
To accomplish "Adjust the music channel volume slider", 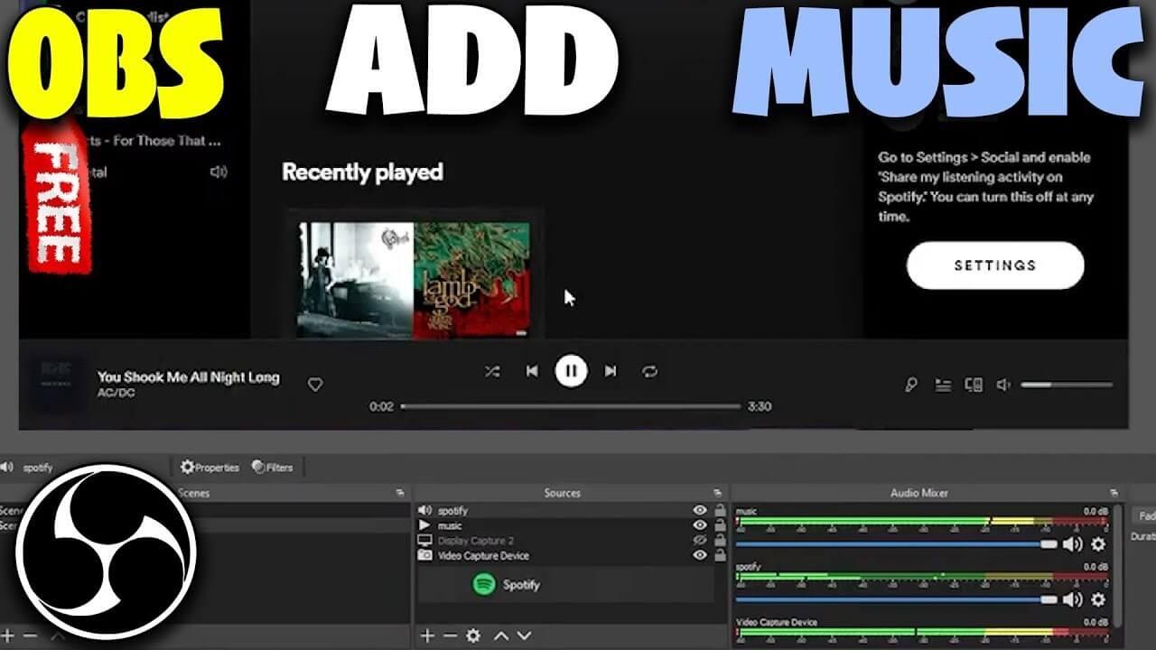I will click(x=897, y=544).
